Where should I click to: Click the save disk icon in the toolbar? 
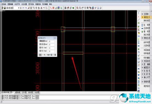(x=5, y=8)
